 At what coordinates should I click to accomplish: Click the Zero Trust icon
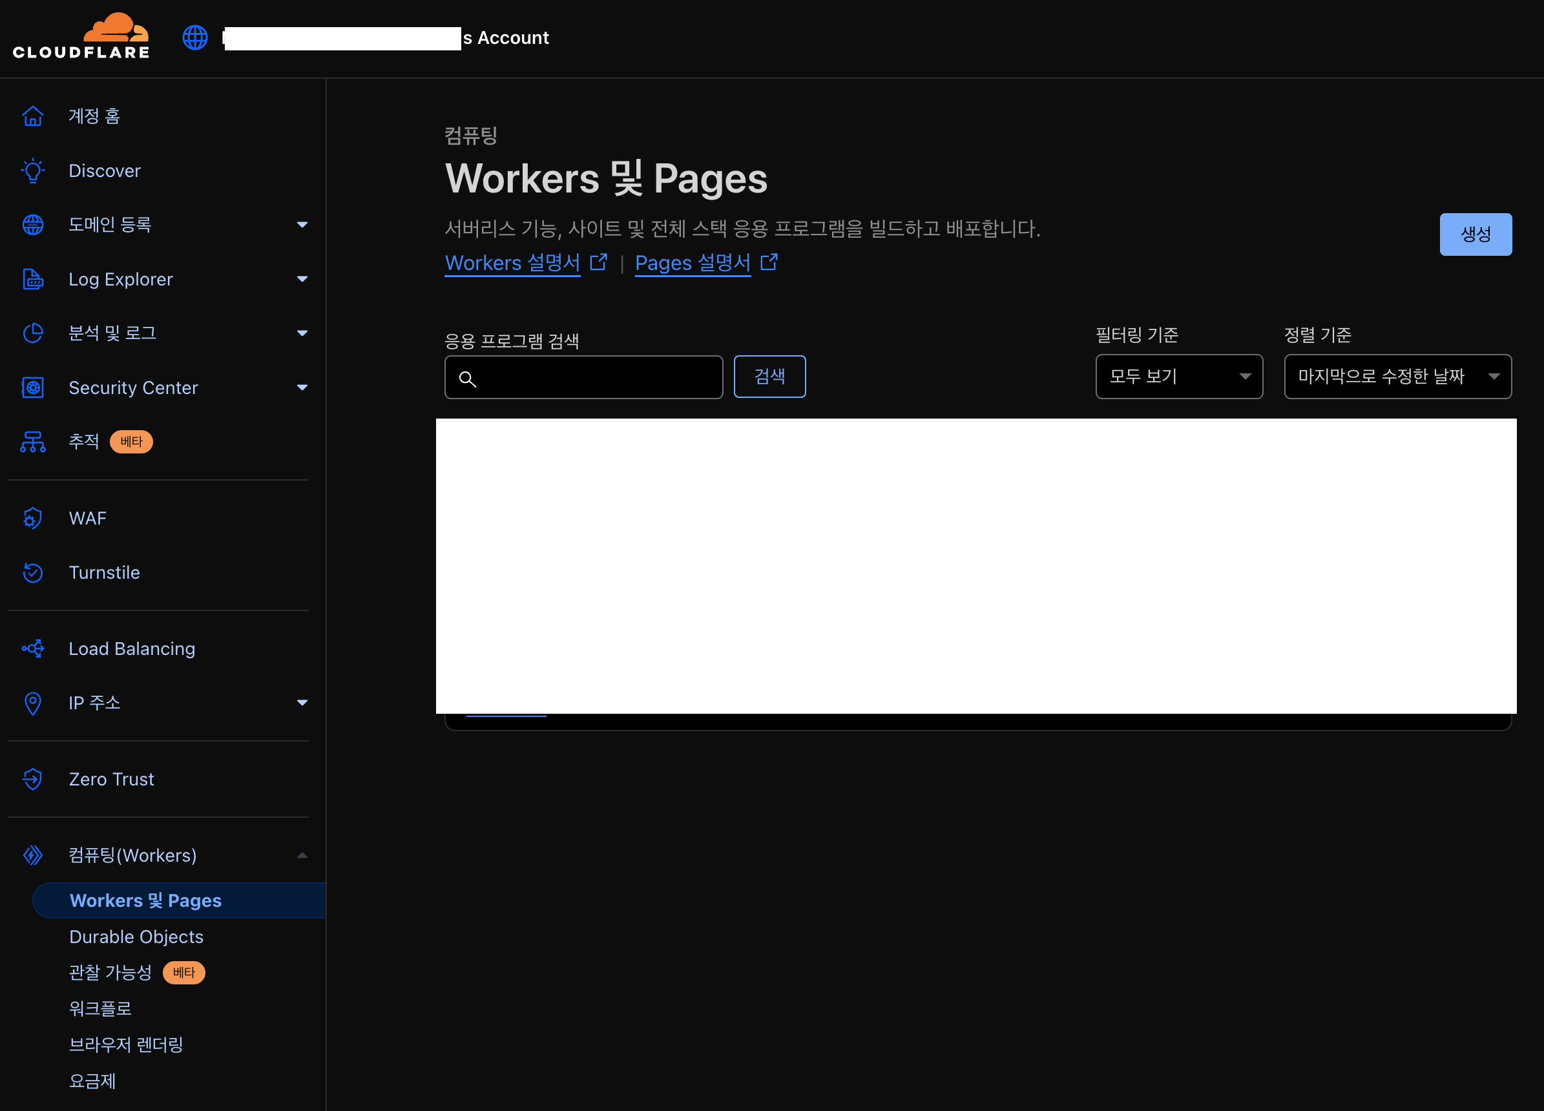point(33,779)
